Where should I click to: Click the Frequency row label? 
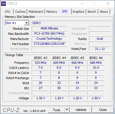[x=22, y=63]
